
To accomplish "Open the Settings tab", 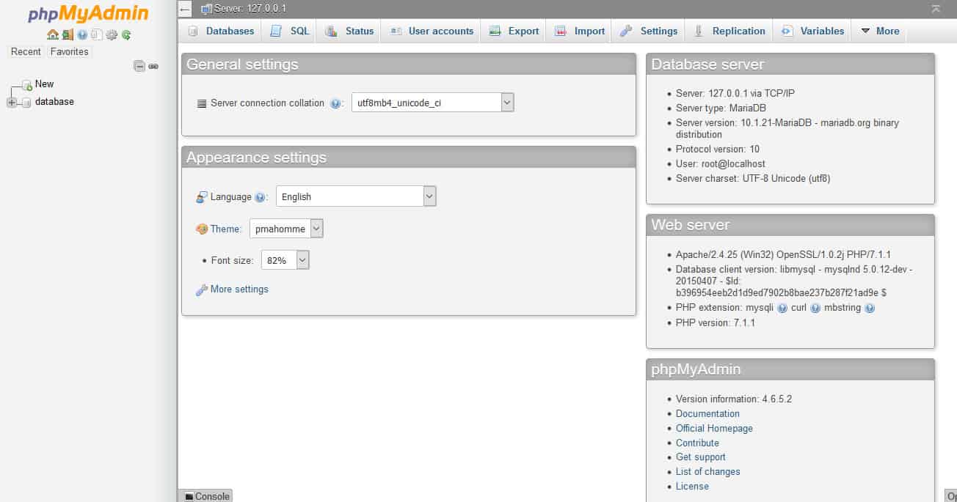I will (x=649, y=31).
